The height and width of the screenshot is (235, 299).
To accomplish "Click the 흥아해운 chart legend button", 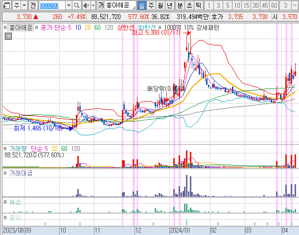I will [21, 28].
